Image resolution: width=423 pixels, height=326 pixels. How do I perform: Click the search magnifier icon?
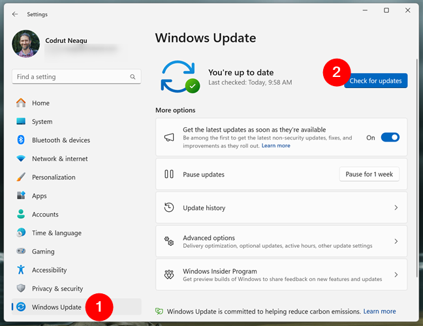pos(133,77)
